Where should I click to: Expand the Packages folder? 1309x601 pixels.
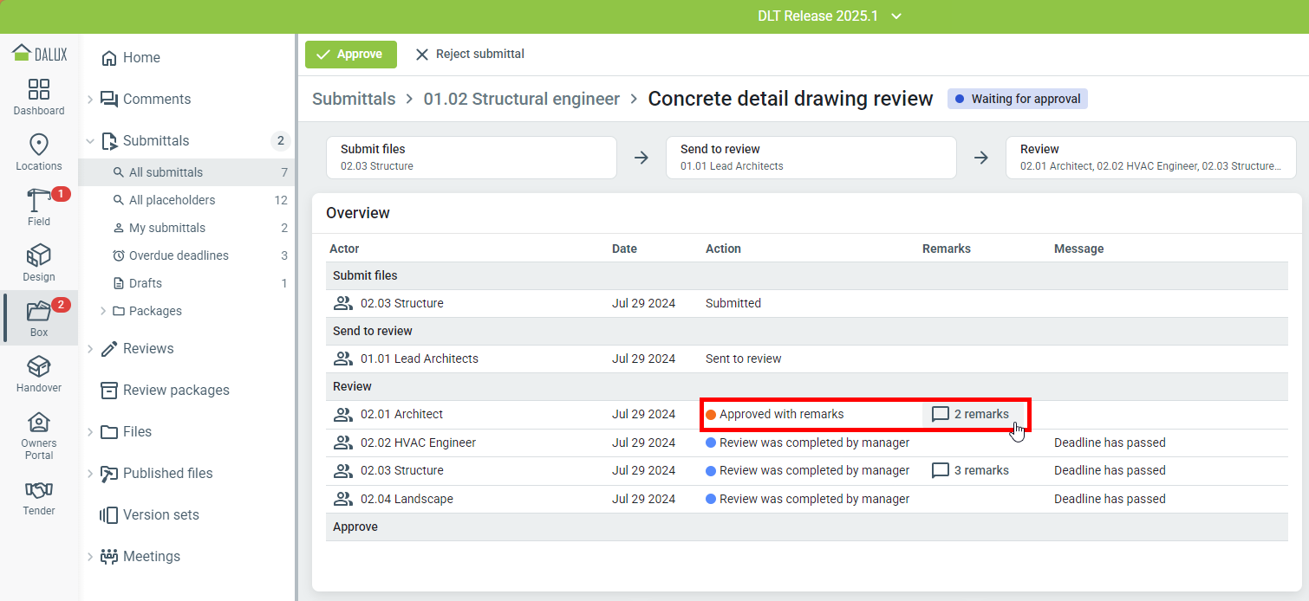pos(103,311)
